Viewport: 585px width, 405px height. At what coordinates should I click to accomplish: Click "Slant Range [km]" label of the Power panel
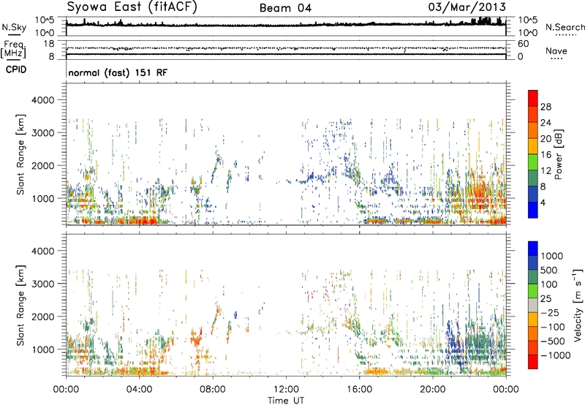tap(20, 154)
